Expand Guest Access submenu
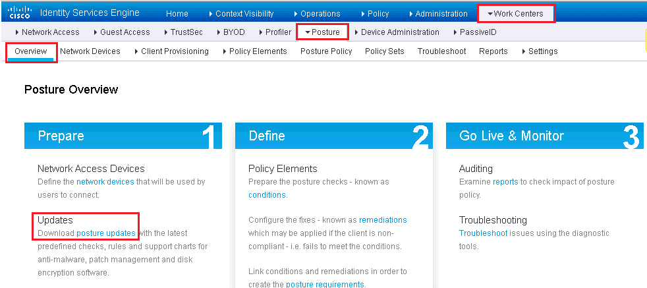 pos(122,32)
